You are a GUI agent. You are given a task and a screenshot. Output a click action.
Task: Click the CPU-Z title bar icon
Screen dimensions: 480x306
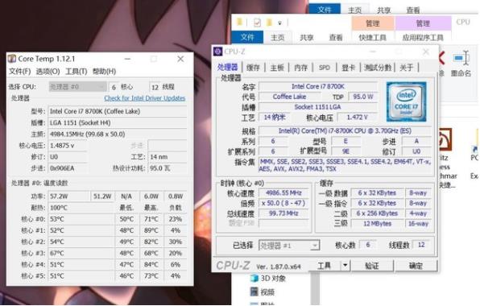(x=217, y=52)
